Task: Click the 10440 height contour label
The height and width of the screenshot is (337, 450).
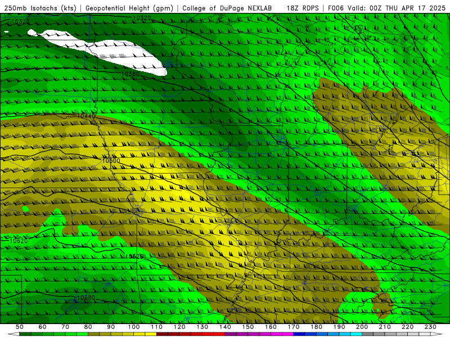Action: coord(87,116)
